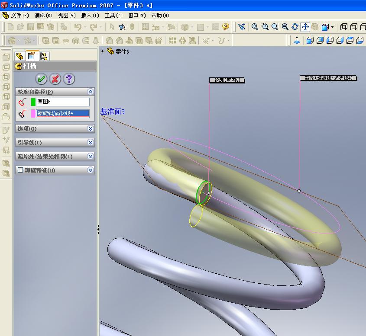Screen dimensions: 366x336
Task: Select the Zoom In/Out tool
Action: (275, 27)
